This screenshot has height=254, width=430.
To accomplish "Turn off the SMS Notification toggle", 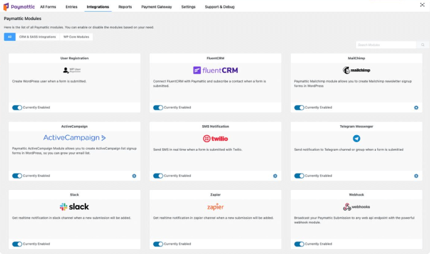I will pyautogui.click(x=158, y=176).
